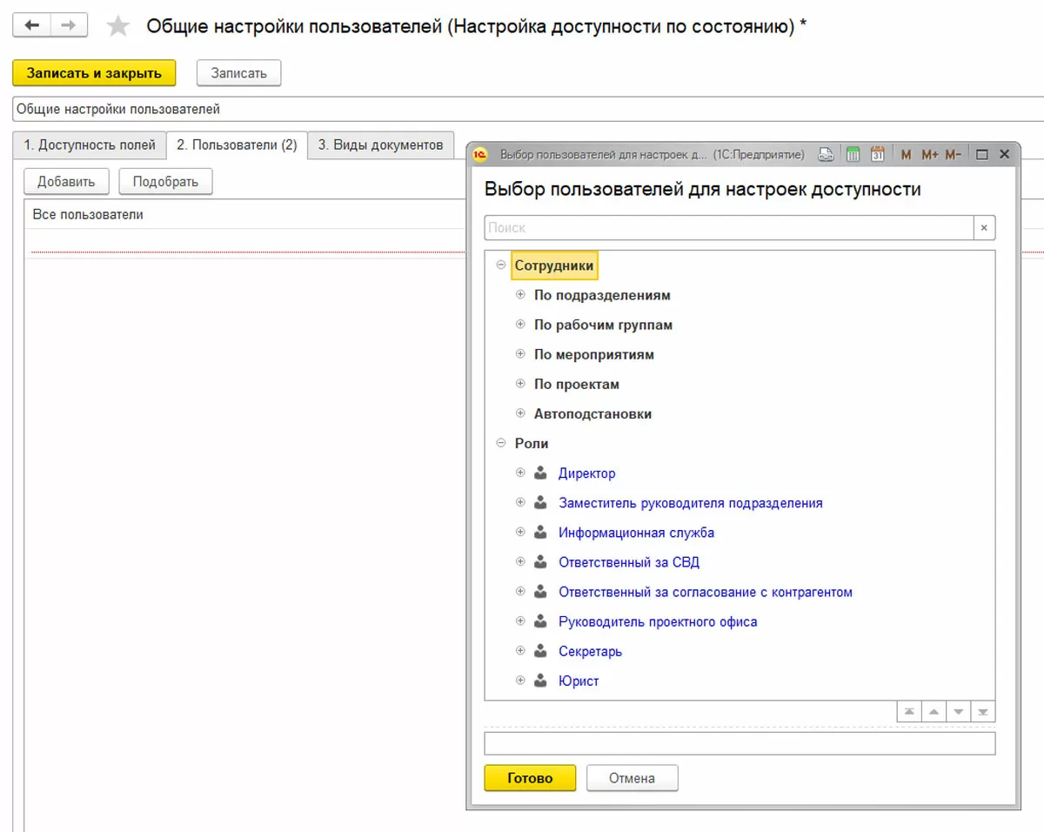This screenshot has width=1044, height=832.
Task: Click the Общие настройки пользователей name field
Action: point(528,110)
